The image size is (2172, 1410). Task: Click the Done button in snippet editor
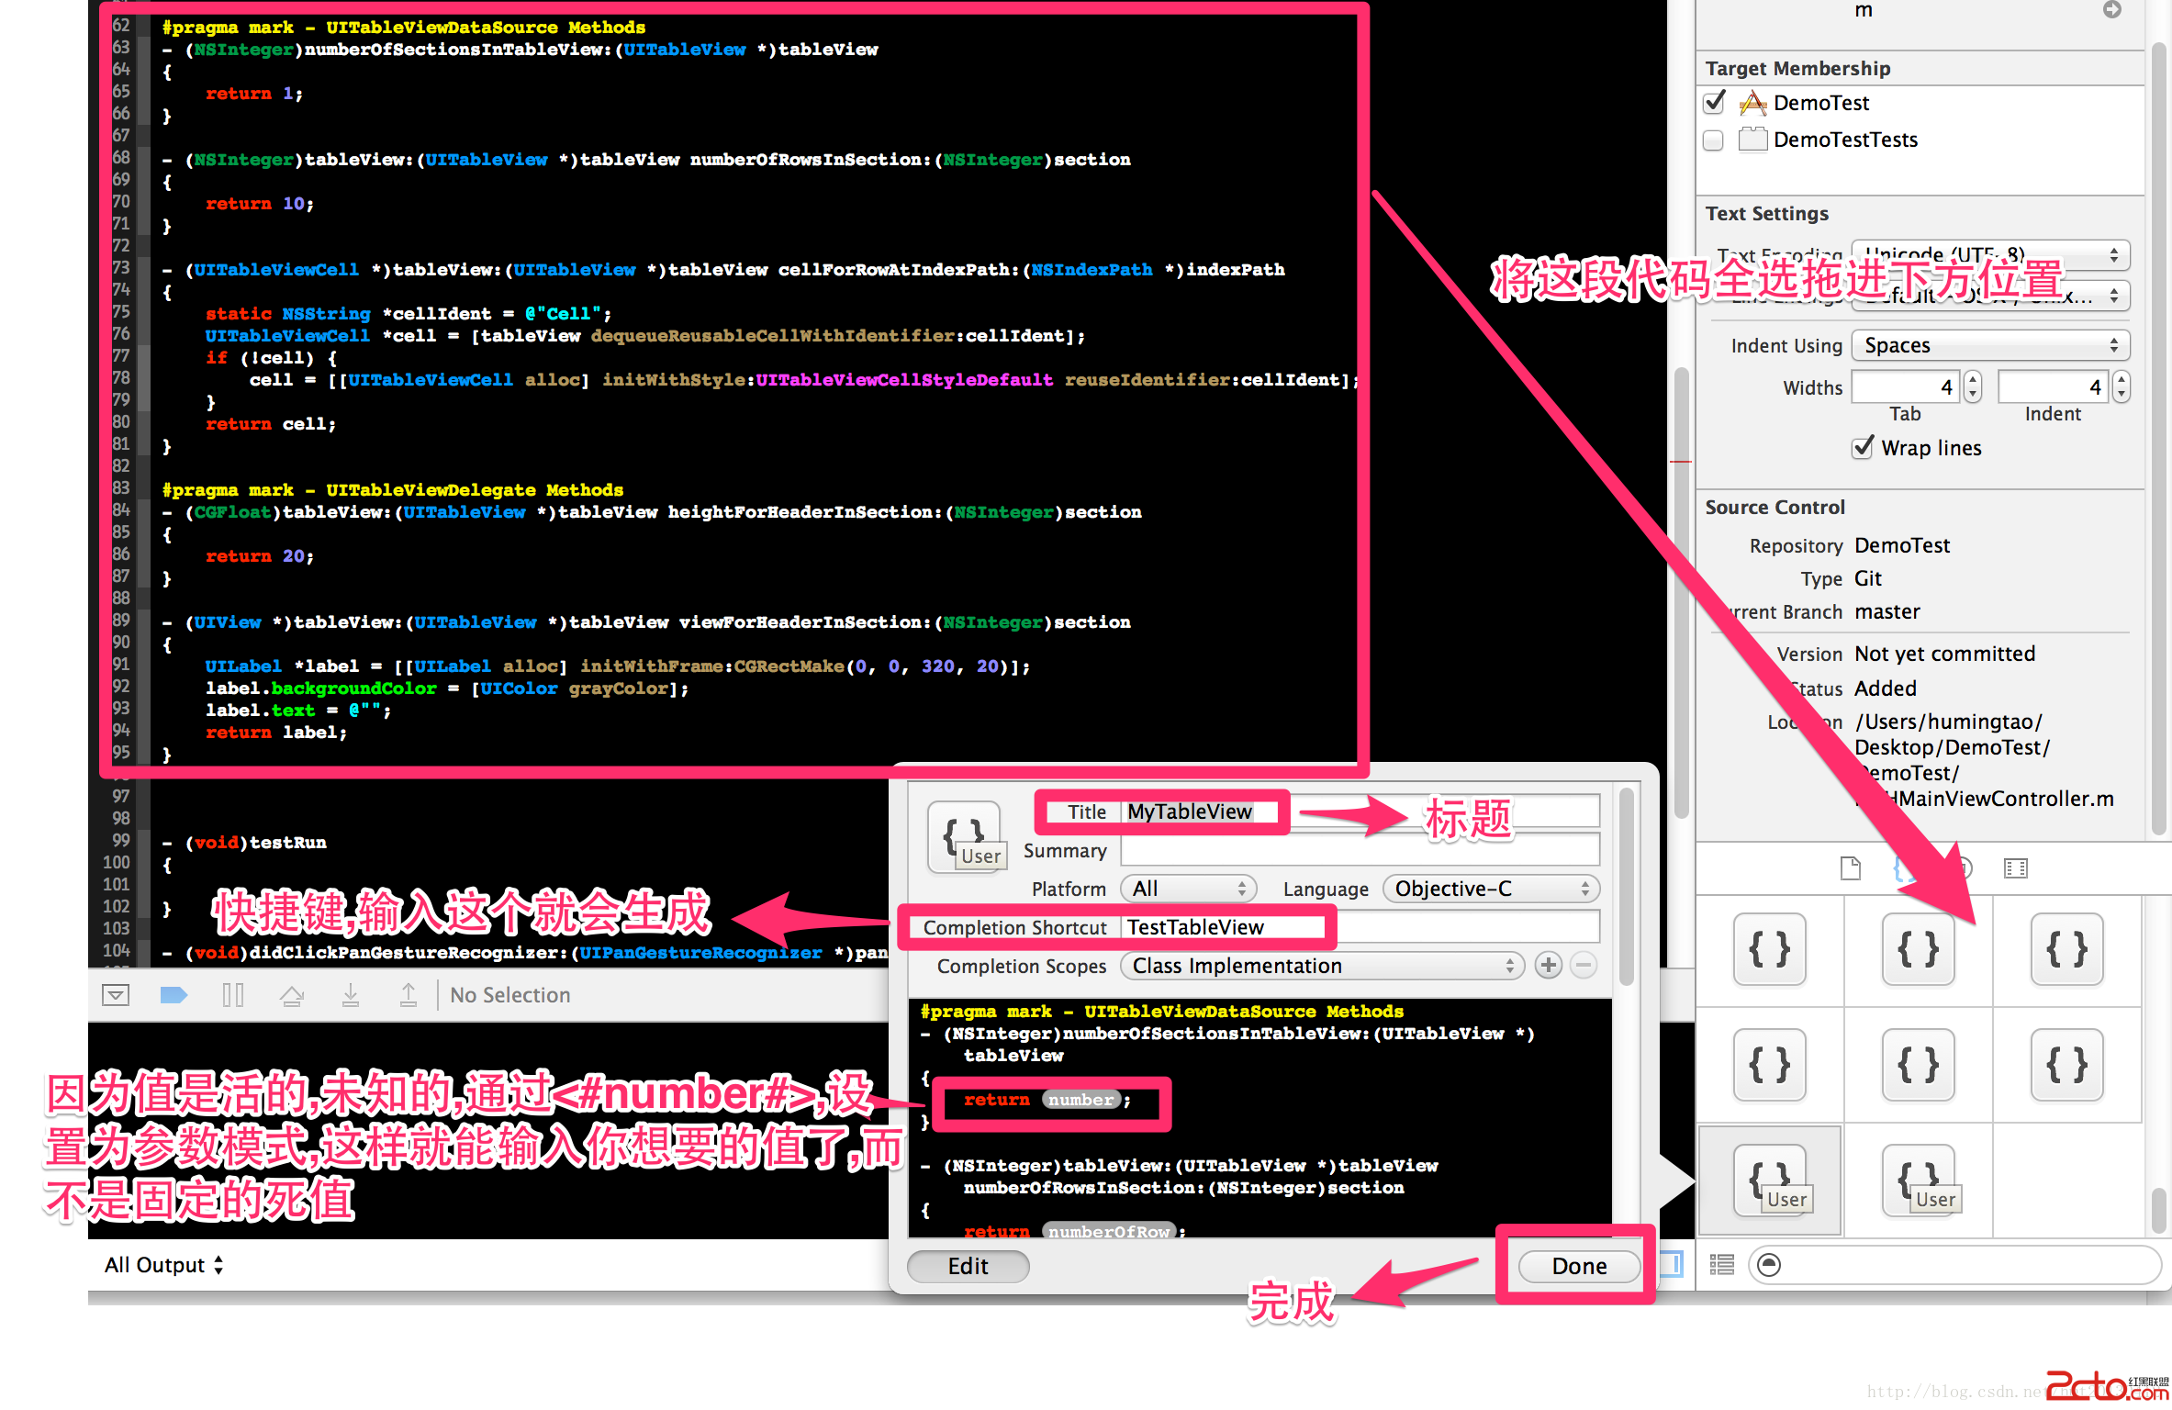click(1578, 1266)
